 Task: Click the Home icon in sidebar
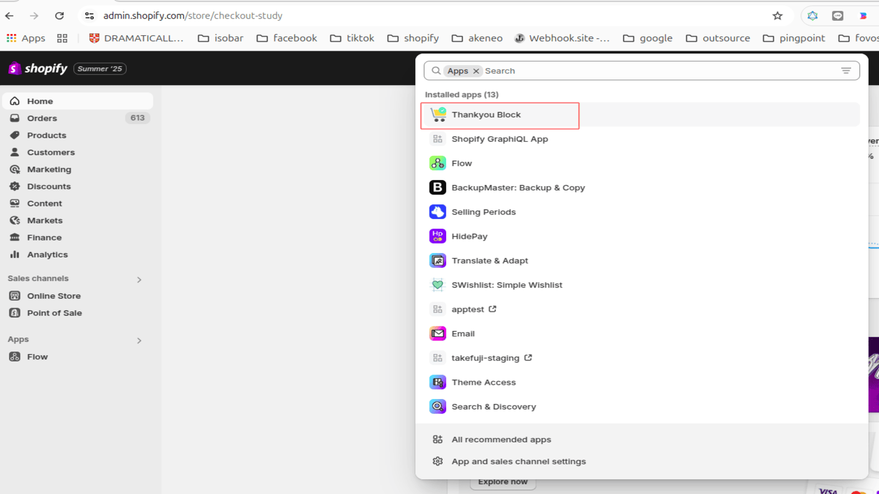(x=15, y=101)
